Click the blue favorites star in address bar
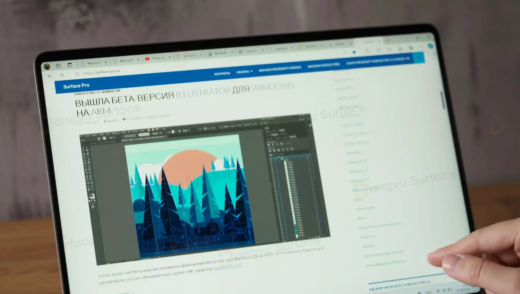520x294 pixels. tap(354, 52)
